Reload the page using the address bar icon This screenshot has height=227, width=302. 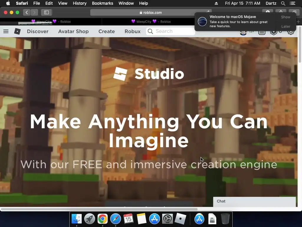click(208, 12)
